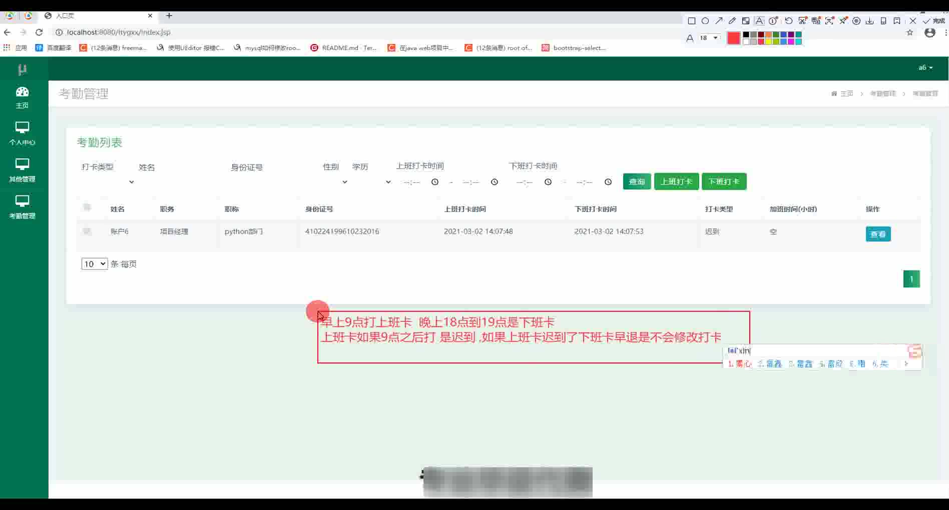Pin the screenshot to the screen
This screenshot has width=949, height=510.
[843, 21]
